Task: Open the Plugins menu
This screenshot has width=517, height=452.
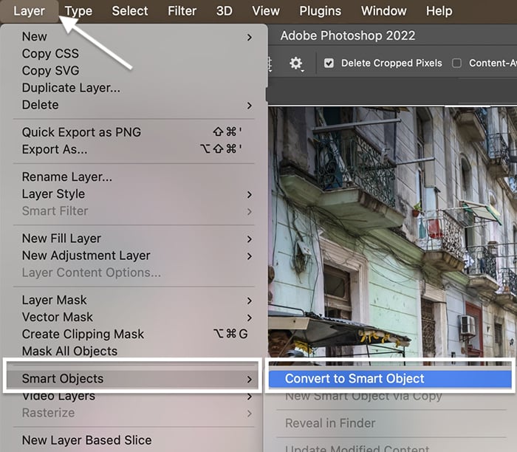Action: (320, 11)
